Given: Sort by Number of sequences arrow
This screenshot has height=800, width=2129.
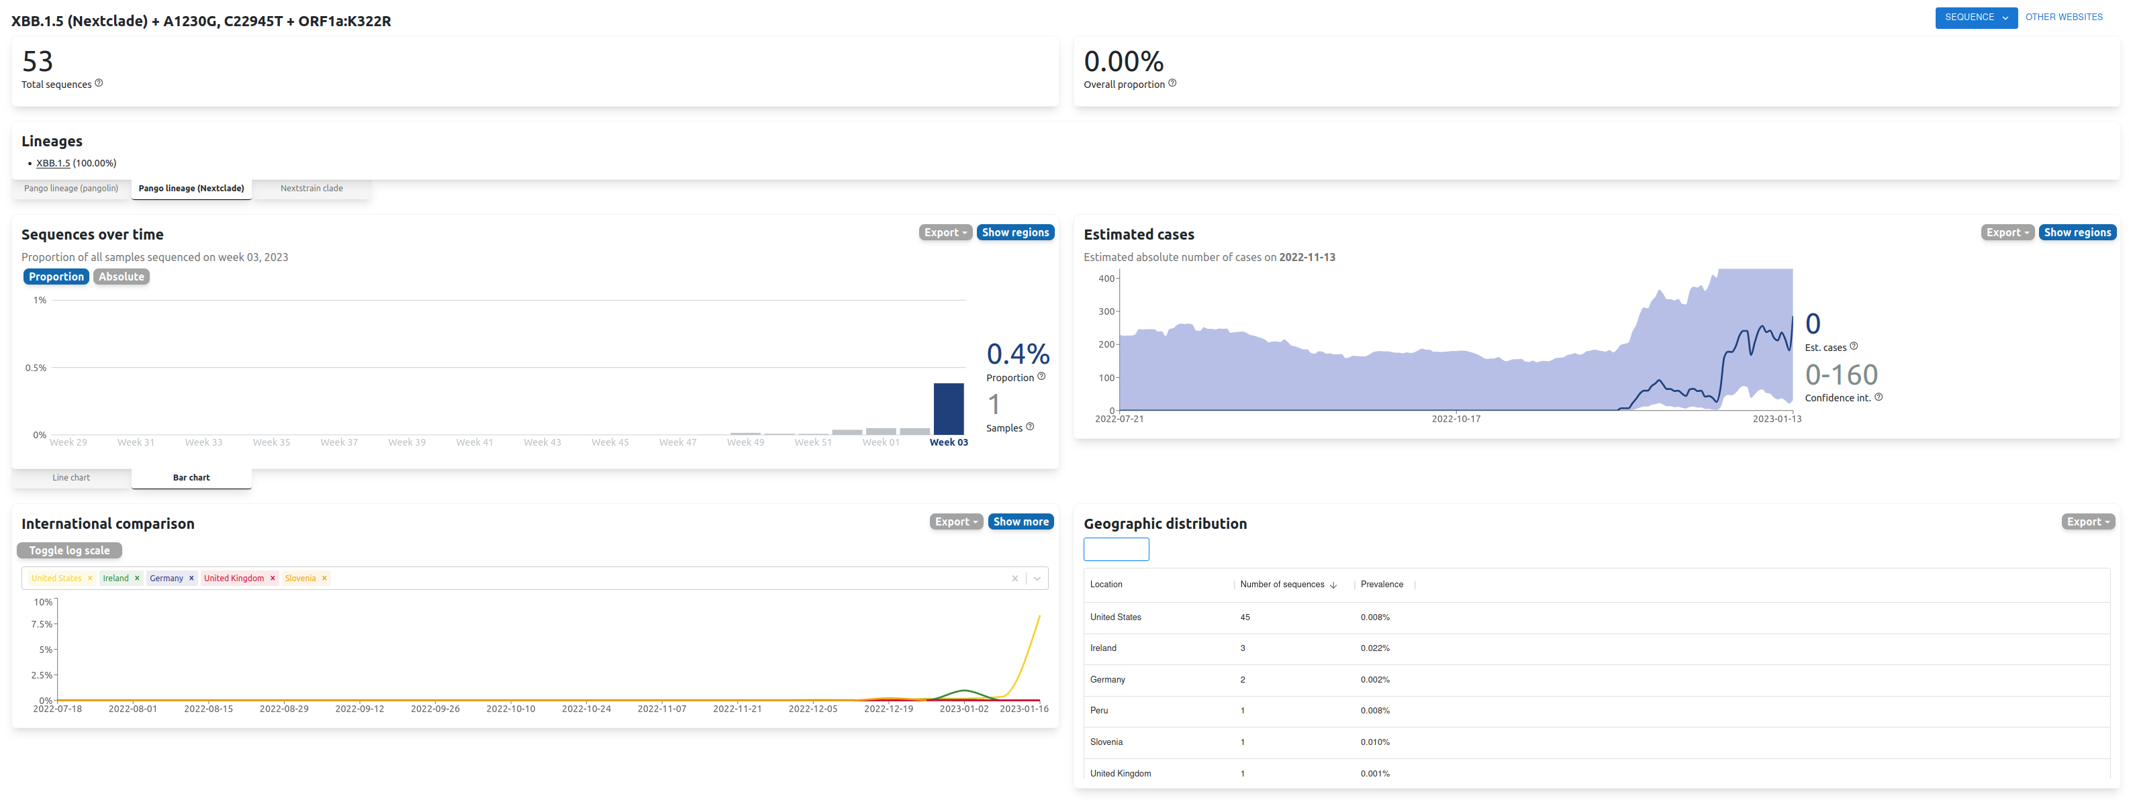Looking at the screenshot, I should pos(1333,585).
